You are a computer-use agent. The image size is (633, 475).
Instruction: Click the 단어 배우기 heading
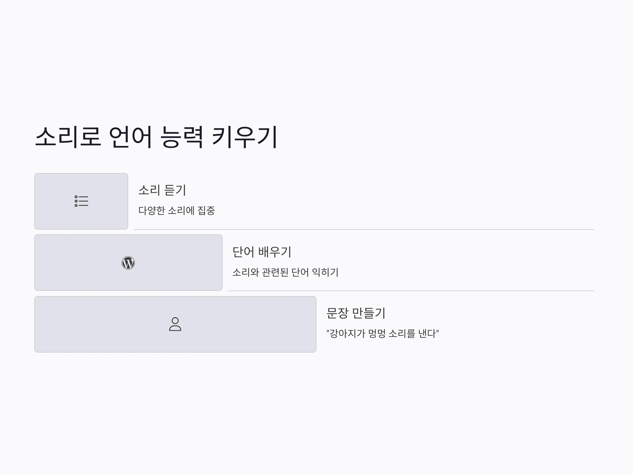pos(262,252)
